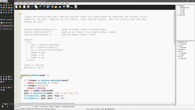Switch to OBS window in the taskbar
195x110 pixels.
pos(7,29)
